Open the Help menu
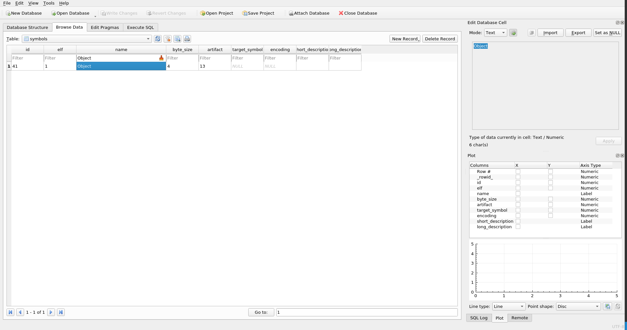The width and height of the screenshot is (627, 330). [x=64, y=3]
